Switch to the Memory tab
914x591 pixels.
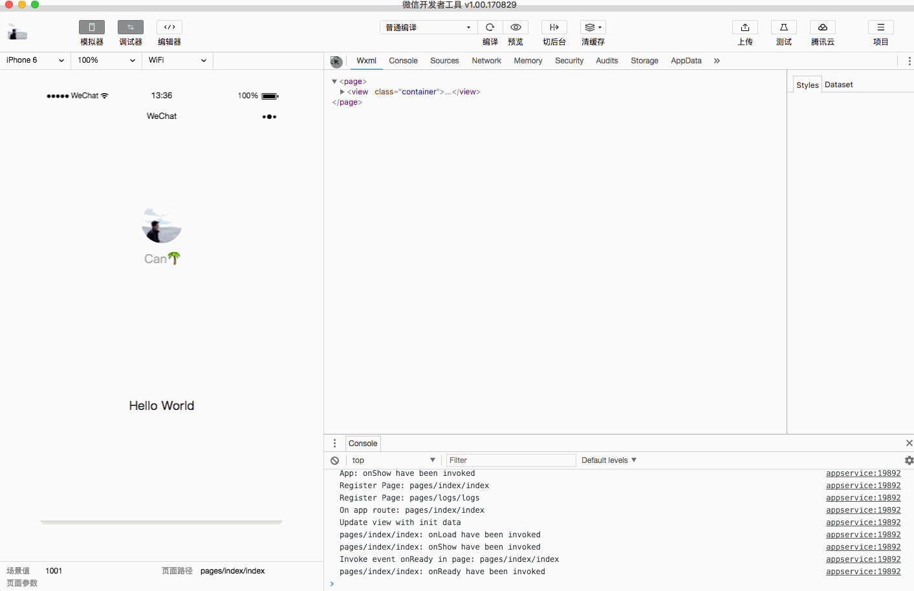click(x=528, y=61)
